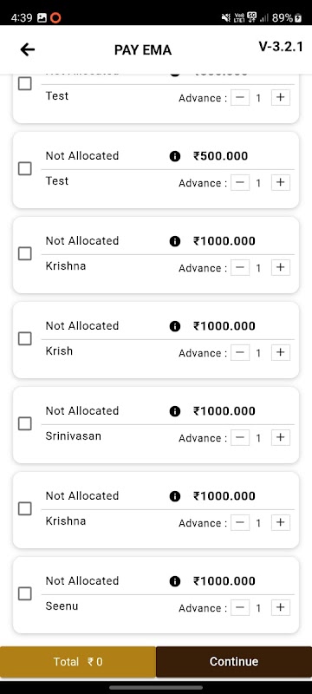Image resolution: width=312 pixels, height=694 pixels.
Task: Decrease advance for the ₹500.000 Test entry
Action: coord(240,182)
